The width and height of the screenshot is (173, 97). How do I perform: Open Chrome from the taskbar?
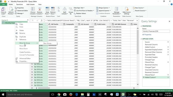pos(59,95)
